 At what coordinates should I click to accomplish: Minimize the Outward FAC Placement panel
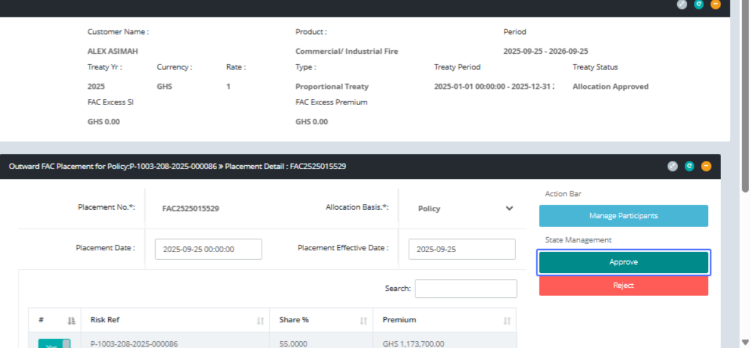tap(706, 166)
